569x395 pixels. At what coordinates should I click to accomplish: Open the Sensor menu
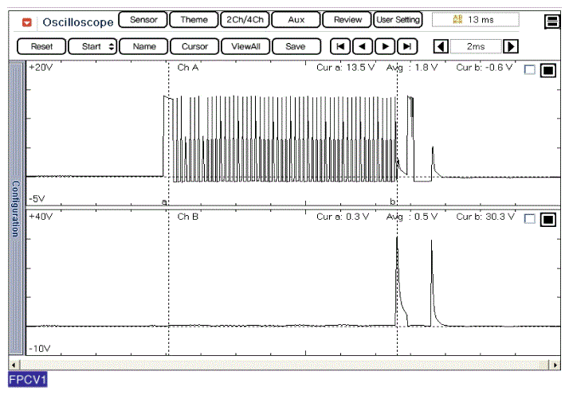(143, 20)
